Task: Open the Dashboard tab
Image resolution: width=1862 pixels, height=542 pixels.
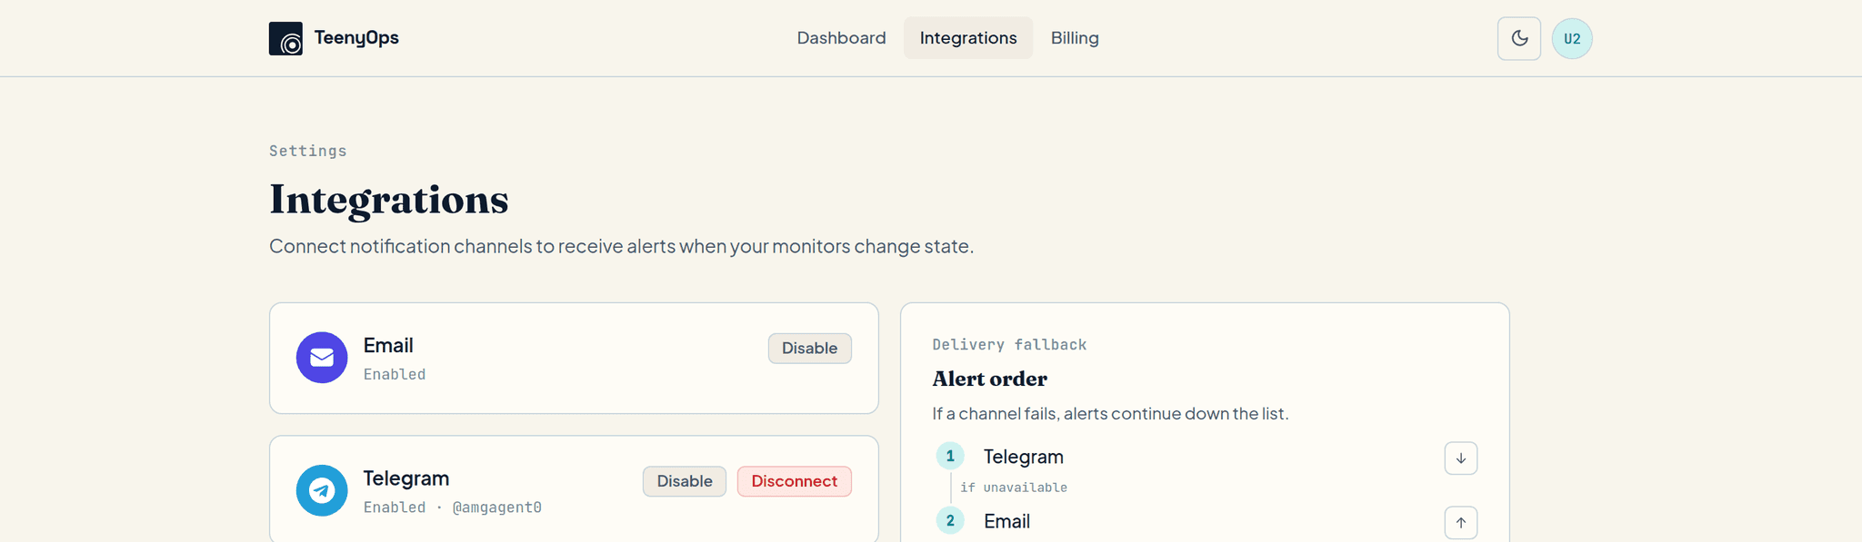Action: (x=842, y=38)
